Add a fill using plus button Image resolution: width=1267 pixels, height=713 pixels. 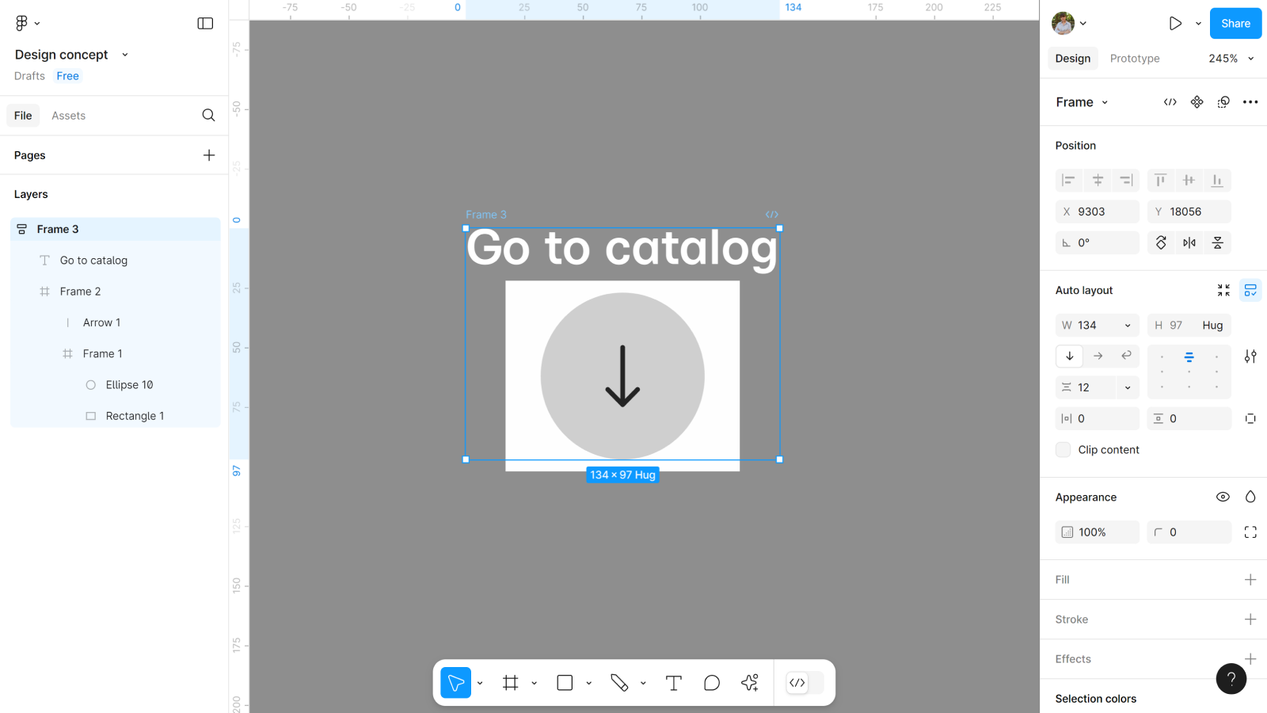[x=1250, y=580]
